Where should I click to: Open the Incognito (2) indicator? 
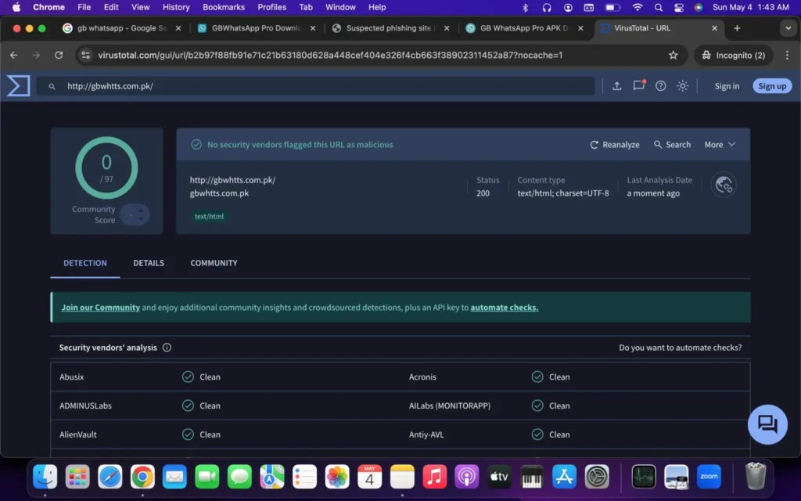tap(734, 56)
